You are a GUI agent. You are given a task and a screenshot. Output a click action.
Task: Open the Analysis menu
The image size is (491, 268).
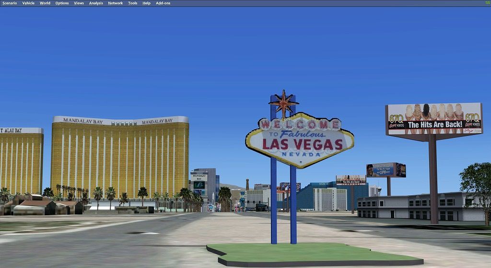[96, 3]
